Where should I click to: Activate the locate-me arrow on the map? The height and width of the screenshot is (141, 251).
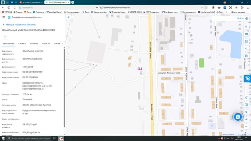246,97
